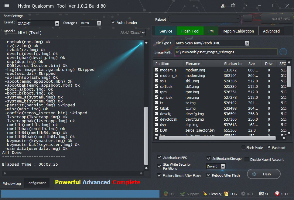Click the DB database icon
This screenshot has width=294, height=200.
(x=166, y=194)
